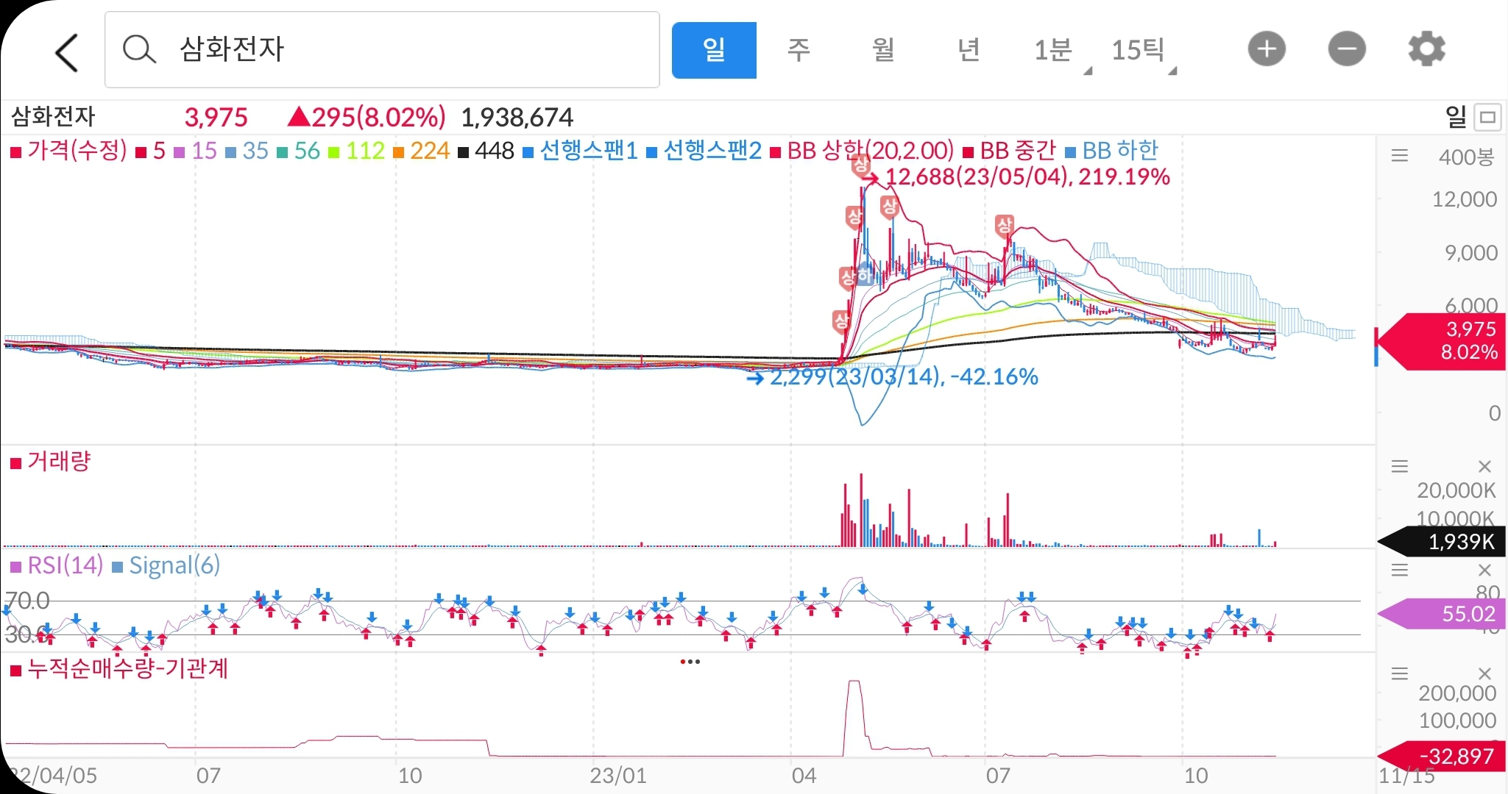Click the RSI(14) legend label
Image resolution: width=1508 pixels, height=794 pixels.
pyautogui.click(x=57, y=565)
